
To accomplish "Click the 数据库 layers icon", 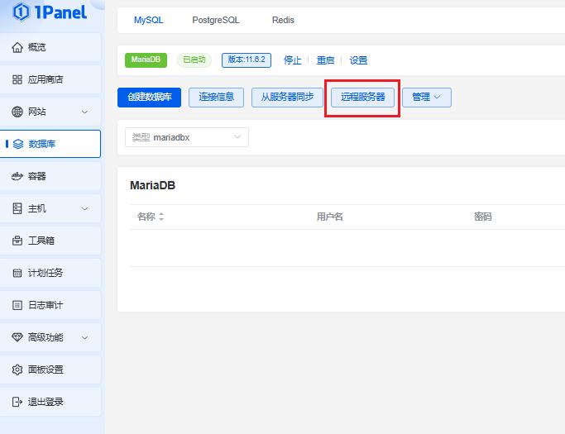I will click(18, 144).
